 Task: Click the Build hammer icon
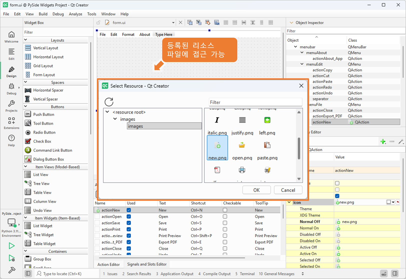point(11,270)
